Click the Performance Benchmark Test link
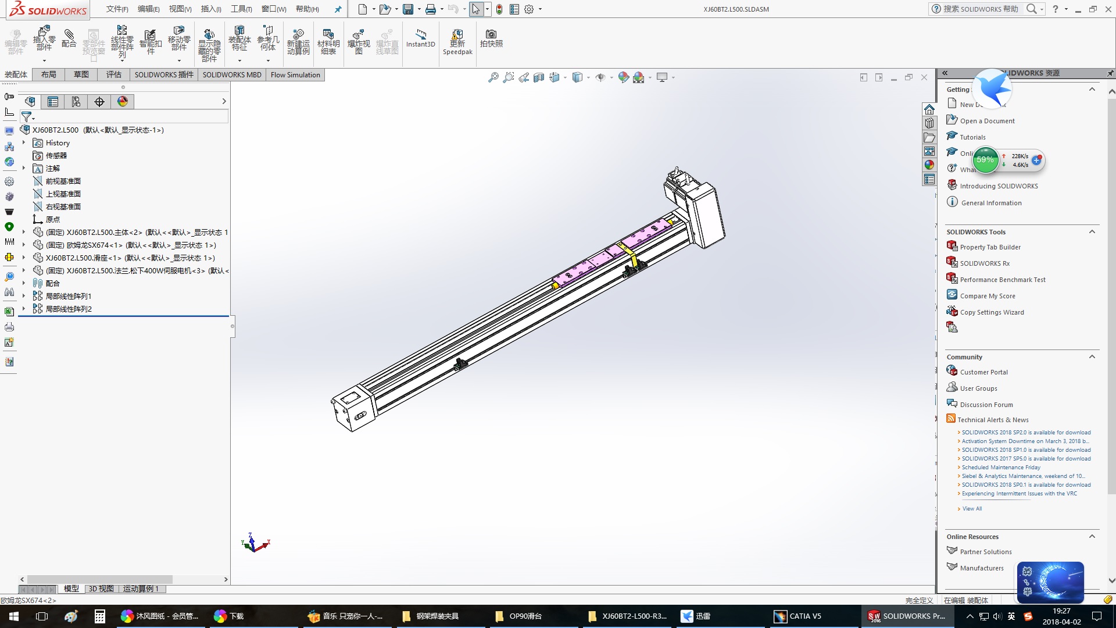This screenshot has width=1116, height=628. [x=1002, y=280]
